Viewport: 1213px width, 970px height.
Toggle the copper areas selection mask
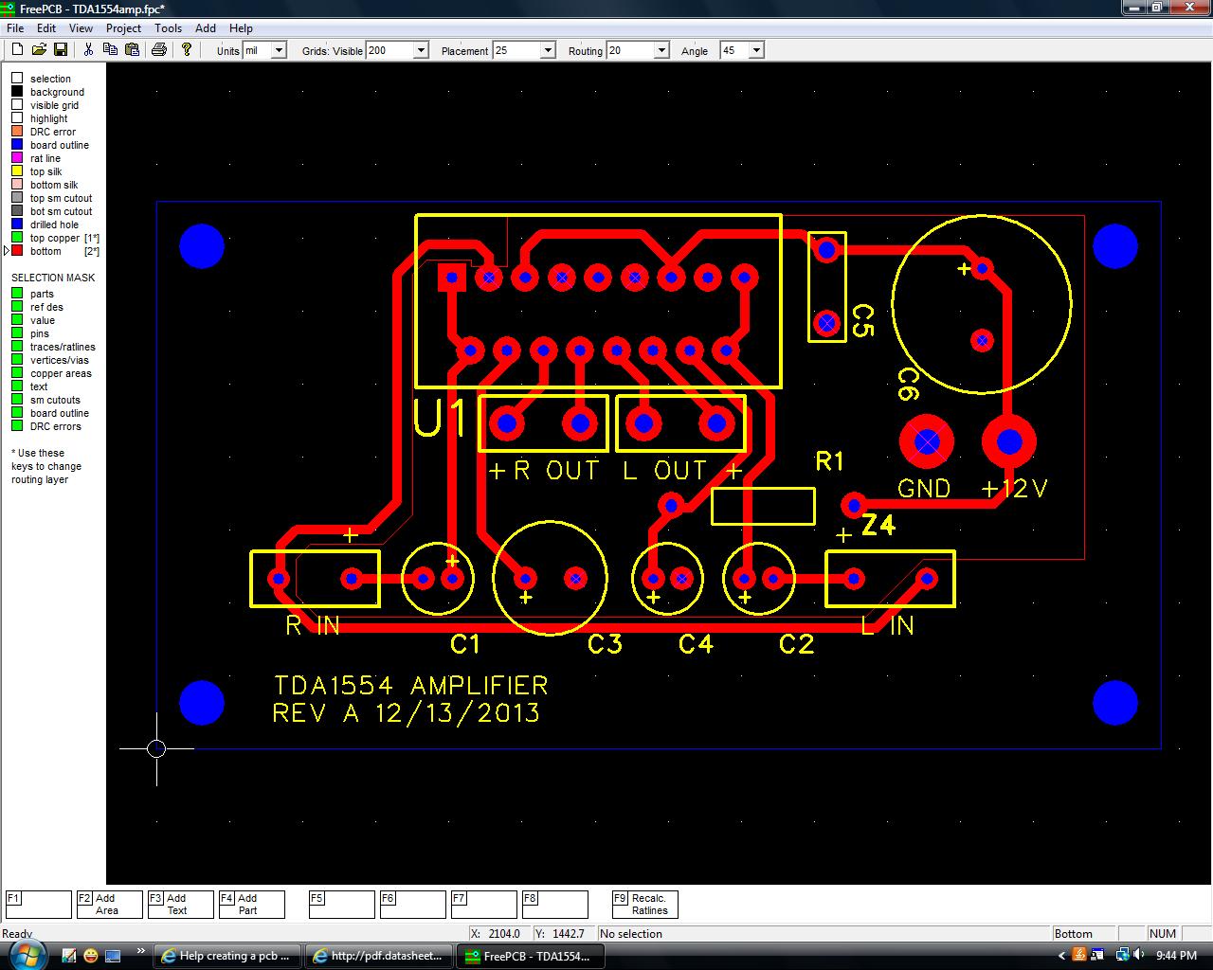click(17, 373)
